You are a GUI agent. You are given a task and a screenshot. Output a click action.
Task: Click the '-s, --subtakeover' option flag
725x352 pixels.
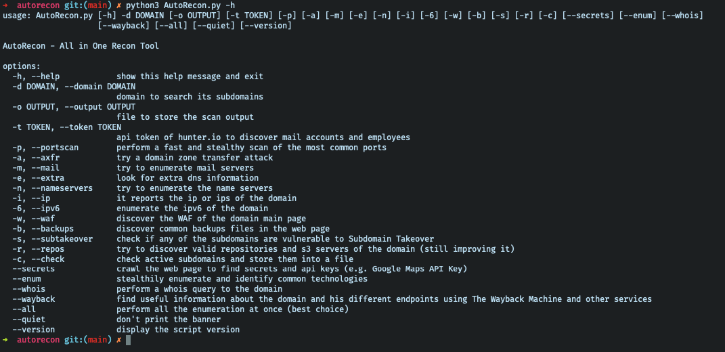click(x=52, y=239)
